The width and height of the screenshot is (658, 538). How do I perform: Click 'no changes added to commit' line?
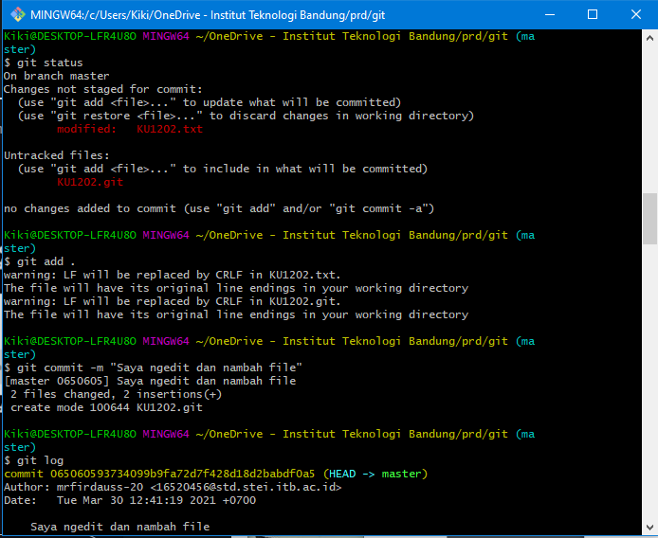(x=219, y=208)
